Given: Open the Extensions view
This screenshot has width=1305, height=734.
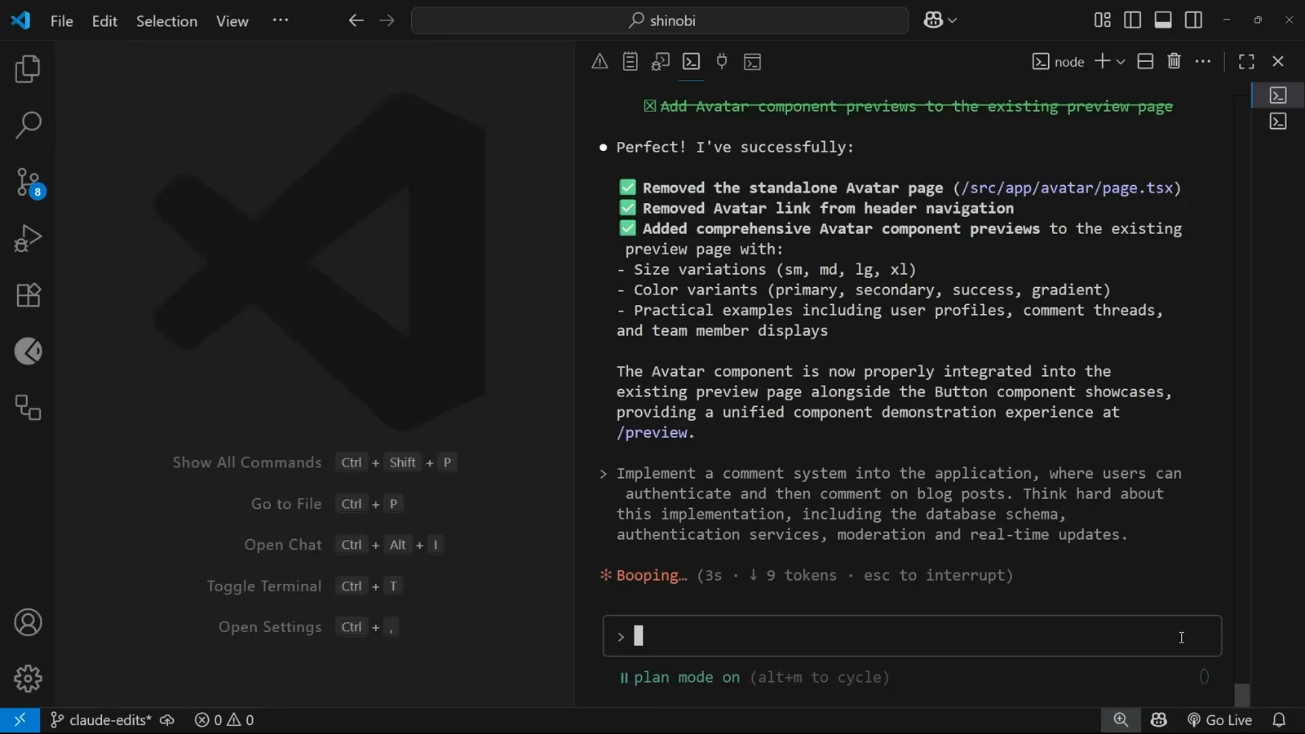Looking at the screenshot, I should tap(28, 295).
